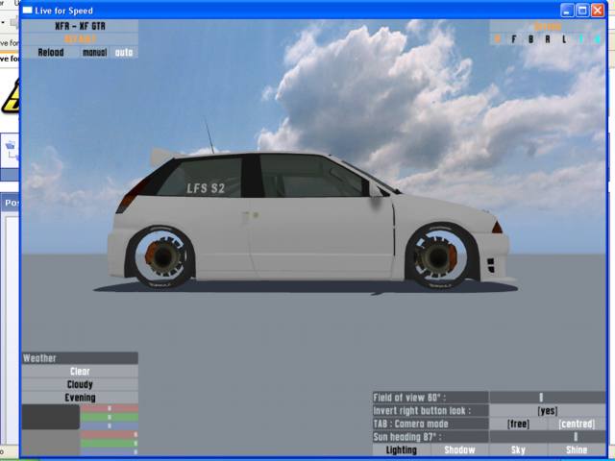Close the Live for Speed window
The width and height of the screenshot is (615, 461).
(x=598, y=11)
